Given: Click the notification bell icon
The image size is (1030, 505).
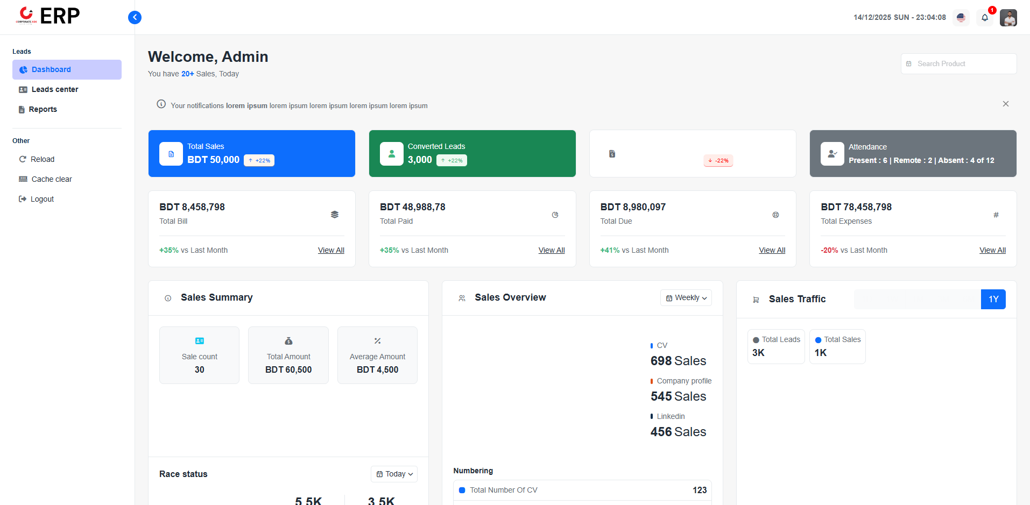Looking at the screenshot, I should pyautogui.click(x=984, y=18).
